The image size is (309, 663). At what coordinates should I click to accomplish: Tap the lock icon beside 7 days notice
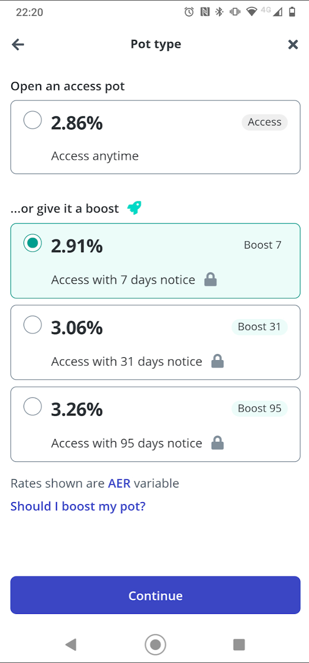pyautogui.click(x=210, y=280)
